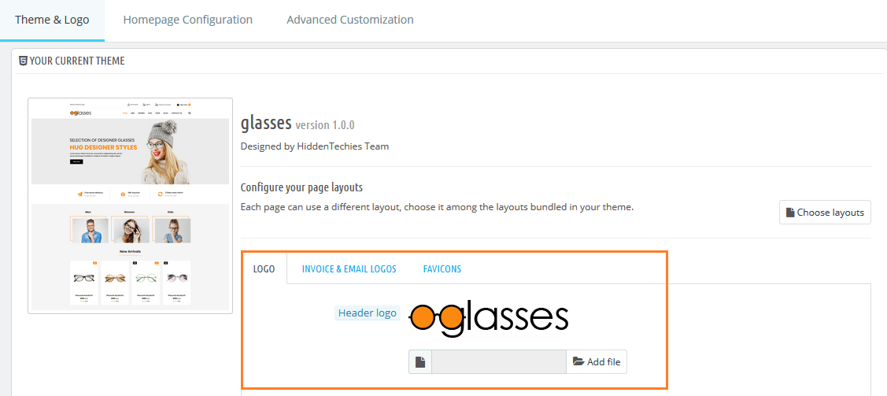Image resolution: width=887 pixels, height=396 pixels.
Task: Click the 'glasses' theme name heading
Action: 266,123
